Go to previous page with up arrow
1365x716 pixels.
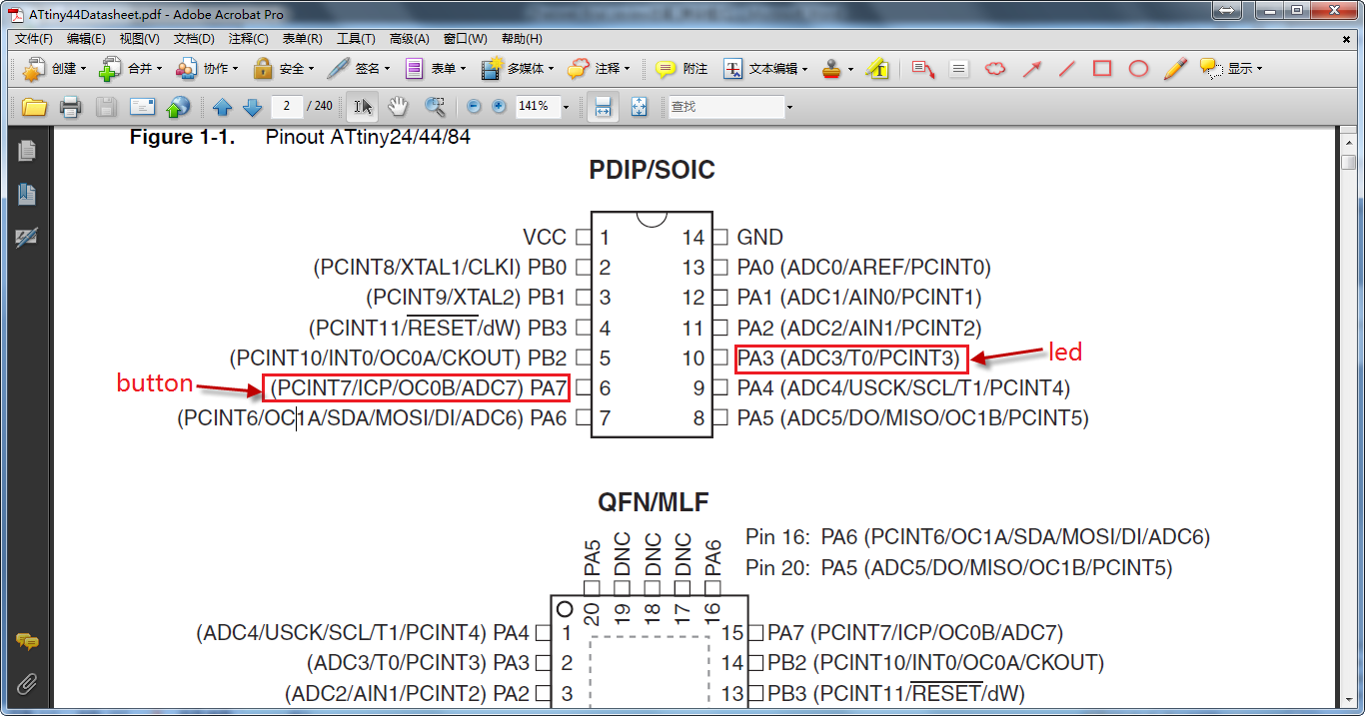point(222,106)
